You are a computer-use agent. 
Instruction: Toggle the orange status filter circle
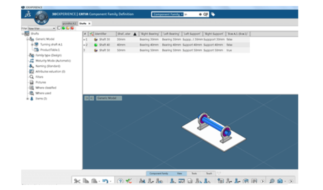click(x=68, y=28)
